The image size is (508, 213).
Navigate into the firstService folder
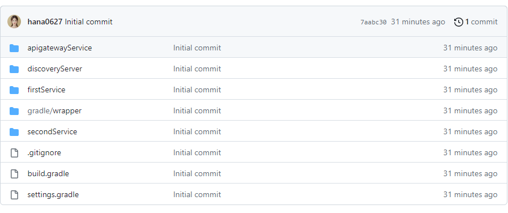pos(46,90)
